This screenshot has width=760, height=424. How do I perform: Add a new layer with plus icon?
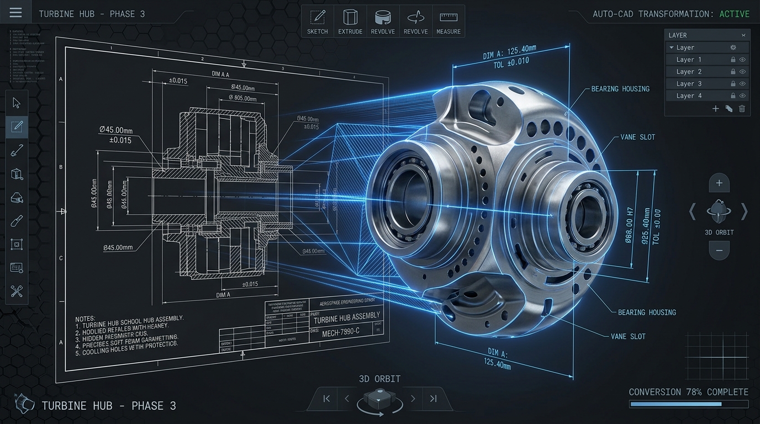716,109
